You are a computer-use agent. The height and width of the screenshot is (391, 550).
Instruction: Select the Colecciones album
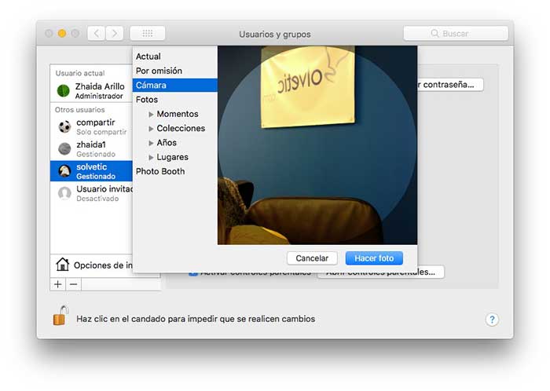(x=181, y=128)
